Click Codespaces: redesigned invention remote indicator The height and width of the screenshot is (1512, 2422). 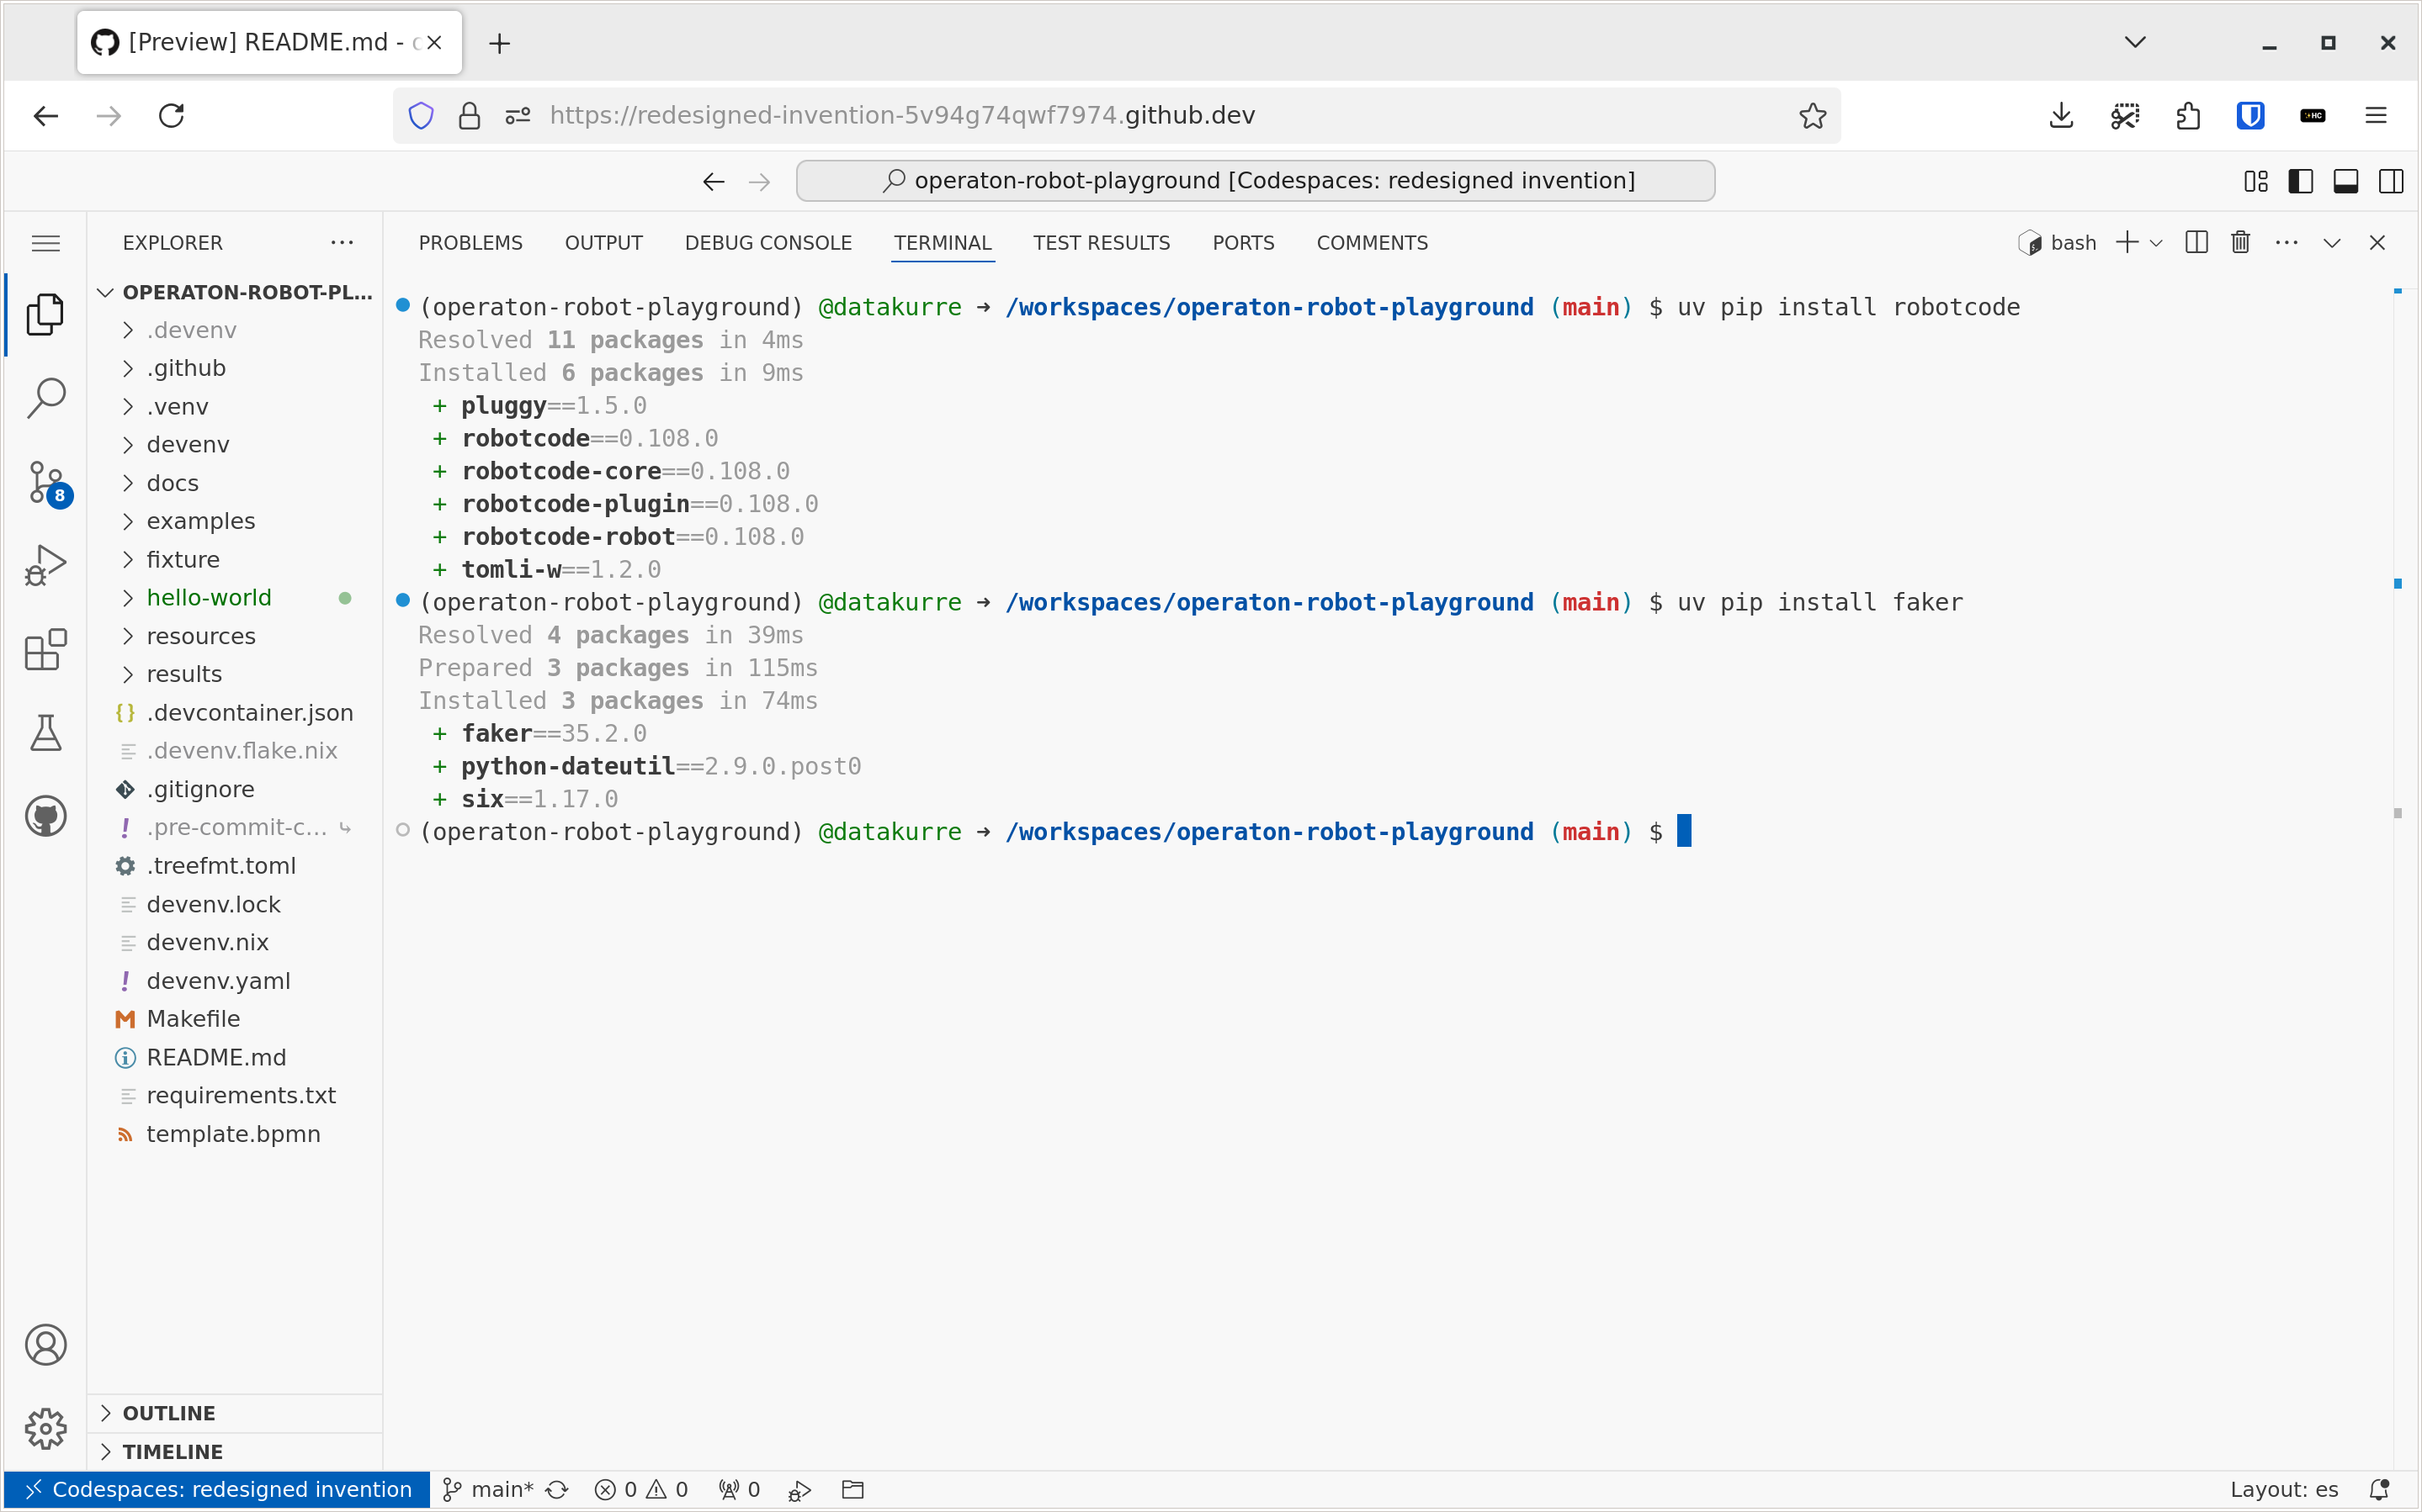tap(217, 1489)
